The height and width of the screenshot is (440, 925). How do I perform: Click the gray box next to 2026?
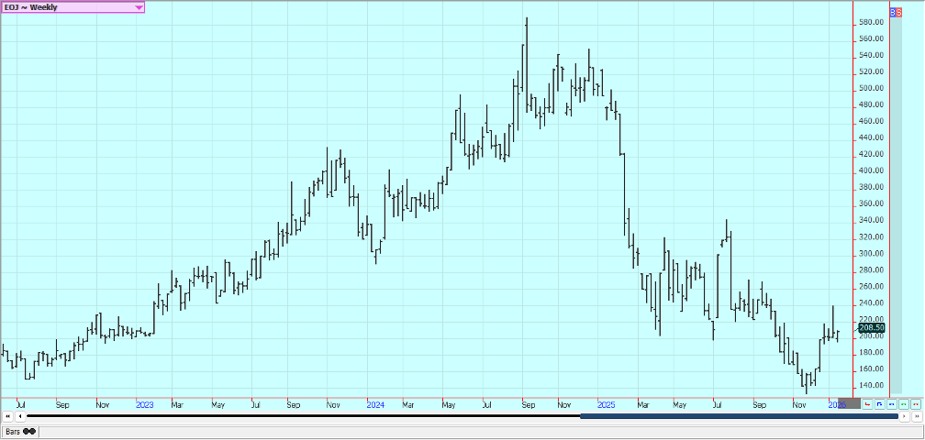point(851,403)
